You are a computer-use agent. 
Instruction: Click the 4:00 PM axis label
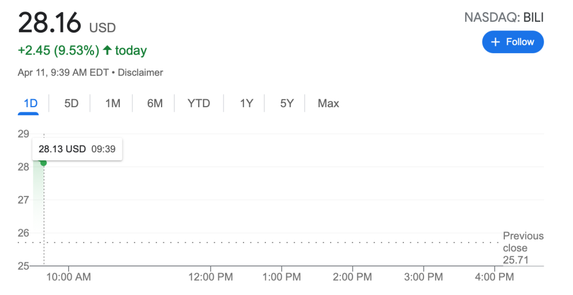pyautogui.click(x=494, y=277)
